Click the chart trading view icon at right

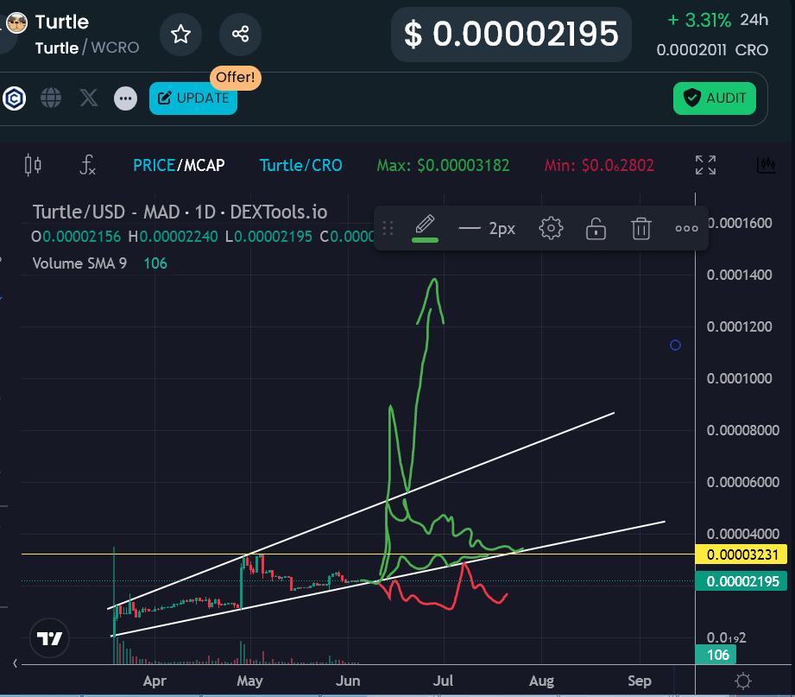click(x=767, y=165)
